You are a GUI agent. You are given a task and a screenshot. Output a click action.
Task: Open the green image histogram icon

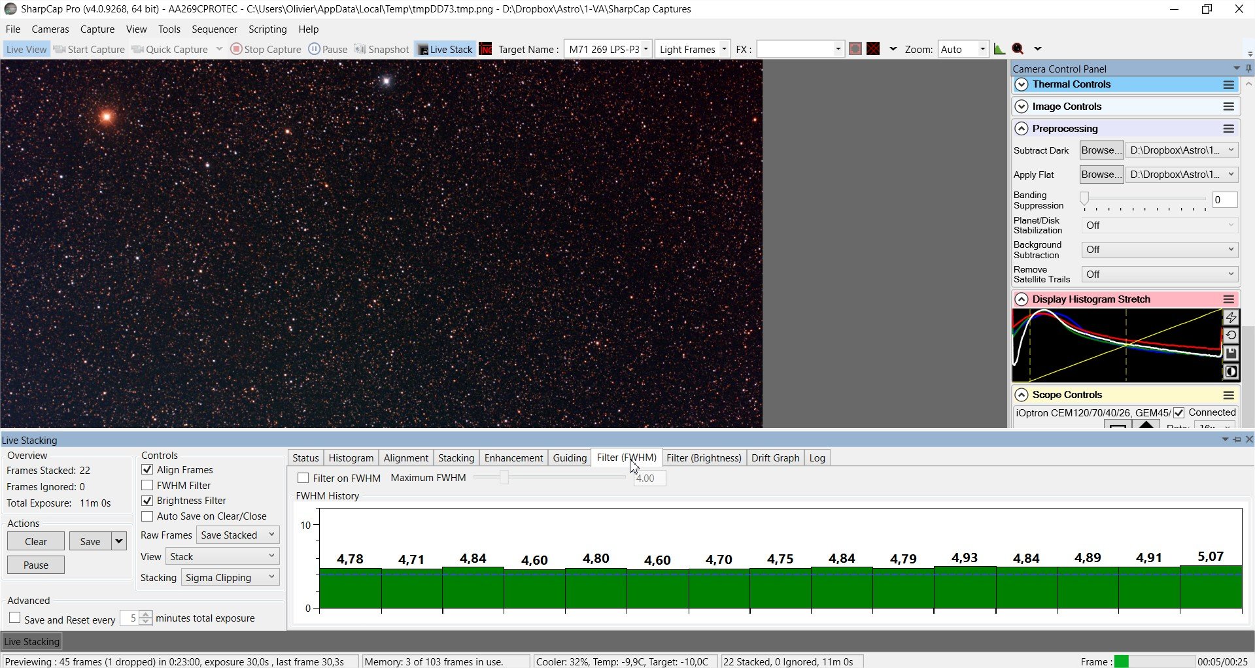tap(999, 49)
